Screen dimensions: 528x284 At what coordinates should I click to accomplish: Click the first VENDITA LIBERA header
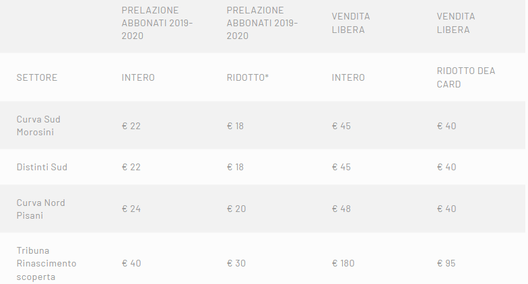click(351, 23)
